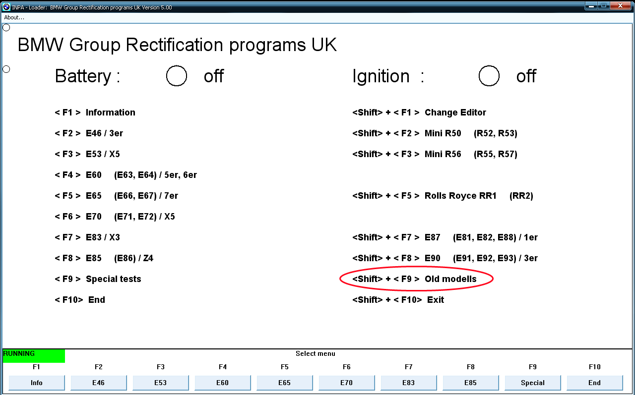Click the E65 button in bottom bar

tap(285, 383)
